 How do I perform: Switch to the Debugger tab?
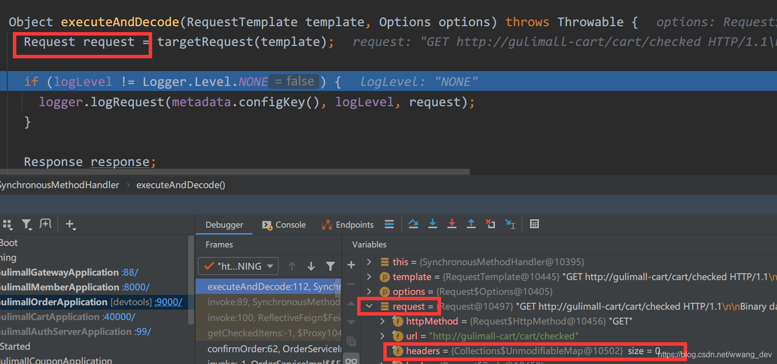click(x=224, y=225)
